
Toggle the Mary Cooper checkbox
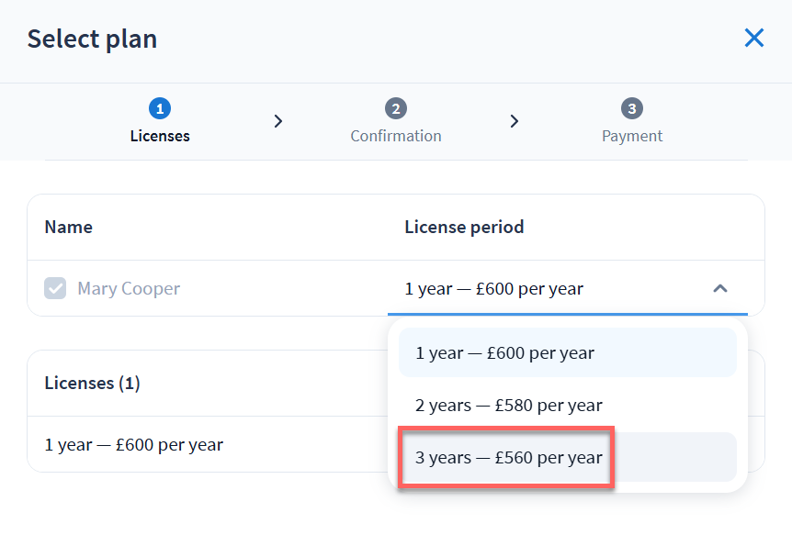(x=56, y=289)
